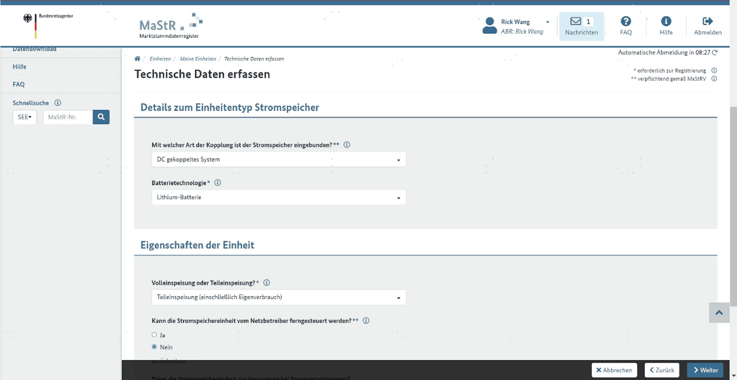Screen dimensions: 737x380
Task: Show info for Volleinspeisung oder Teileinspeisung
Action: click(x=266, y=282)
